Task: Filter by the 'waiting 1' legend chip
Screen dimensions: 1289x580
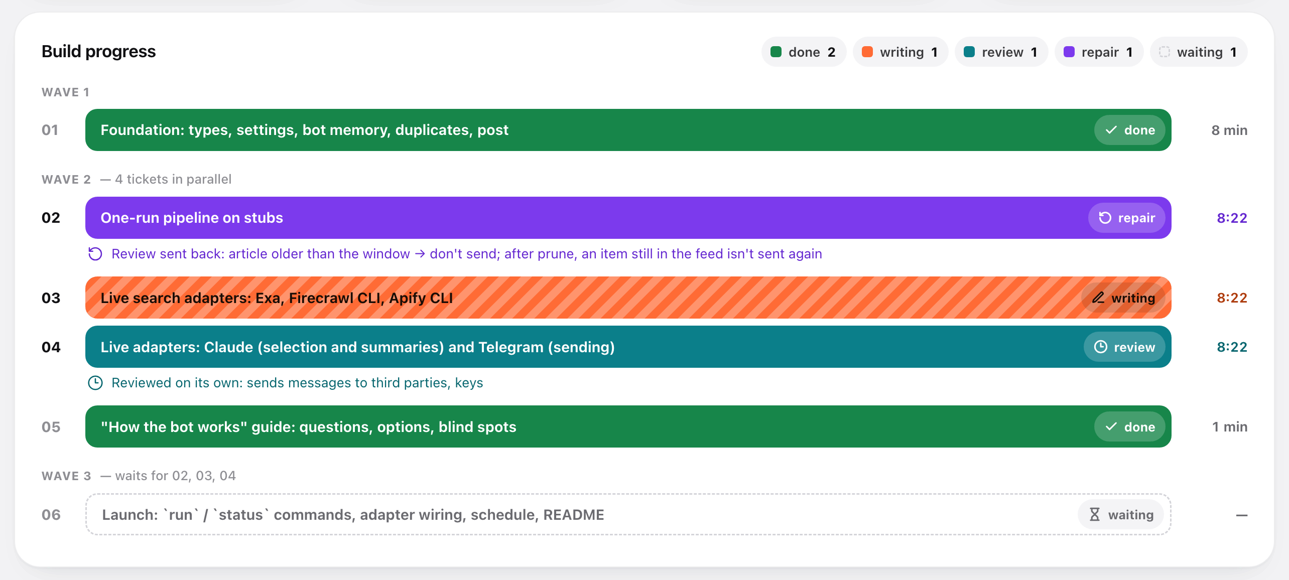Action: [1199, 52]
